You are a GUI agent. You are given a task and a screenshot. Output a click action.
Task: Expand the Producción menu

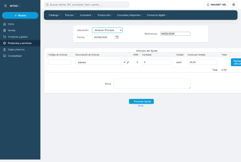click(105, 15)
